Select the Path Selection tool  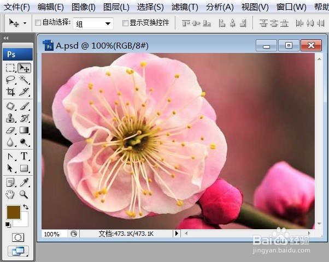pyautogui.click(x=10, y=168)
